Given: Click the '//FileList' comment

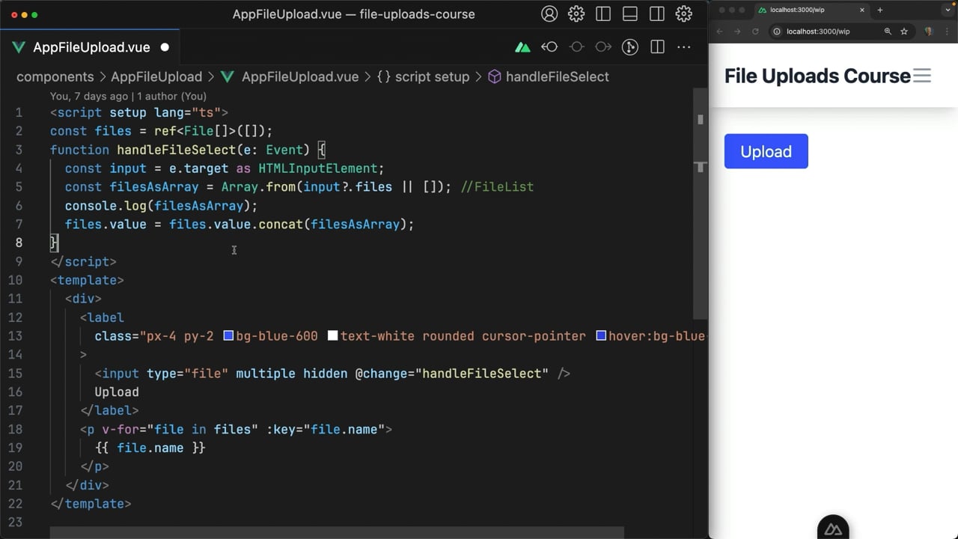Looking at the screenshot, I should click(497, 187).
